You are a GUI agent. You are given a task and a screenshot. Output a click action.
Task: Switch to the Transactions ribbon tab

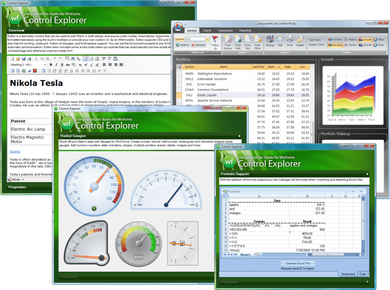tap(225, 30)
